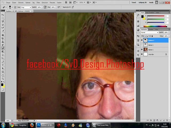Open the layer Opaklık slider arrow
This screenshot has height=128, width=171.
[x=169, y=32]
